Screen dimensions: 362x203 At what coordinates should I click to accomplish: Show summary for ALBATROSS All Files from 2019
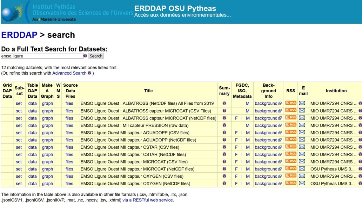click(x=224, y=103)
